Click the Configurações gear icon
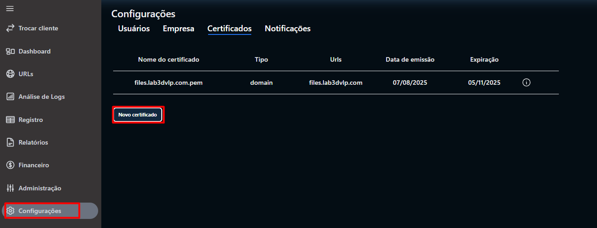This screenshot has width=597, height=228. (x=10, y=211)
